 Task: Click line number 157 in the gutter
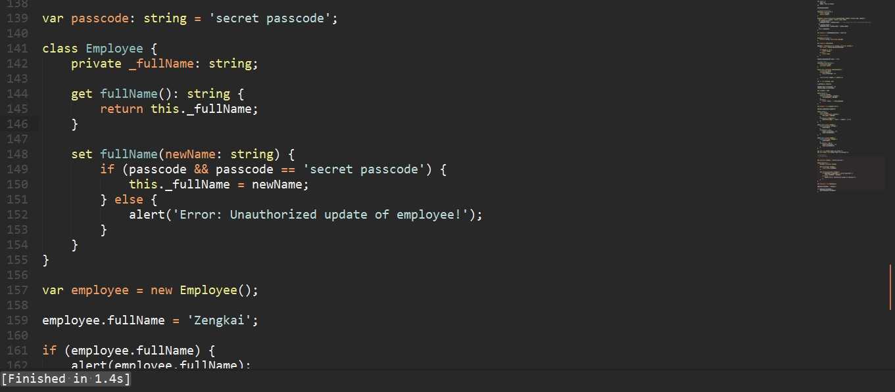coord(17,290)
